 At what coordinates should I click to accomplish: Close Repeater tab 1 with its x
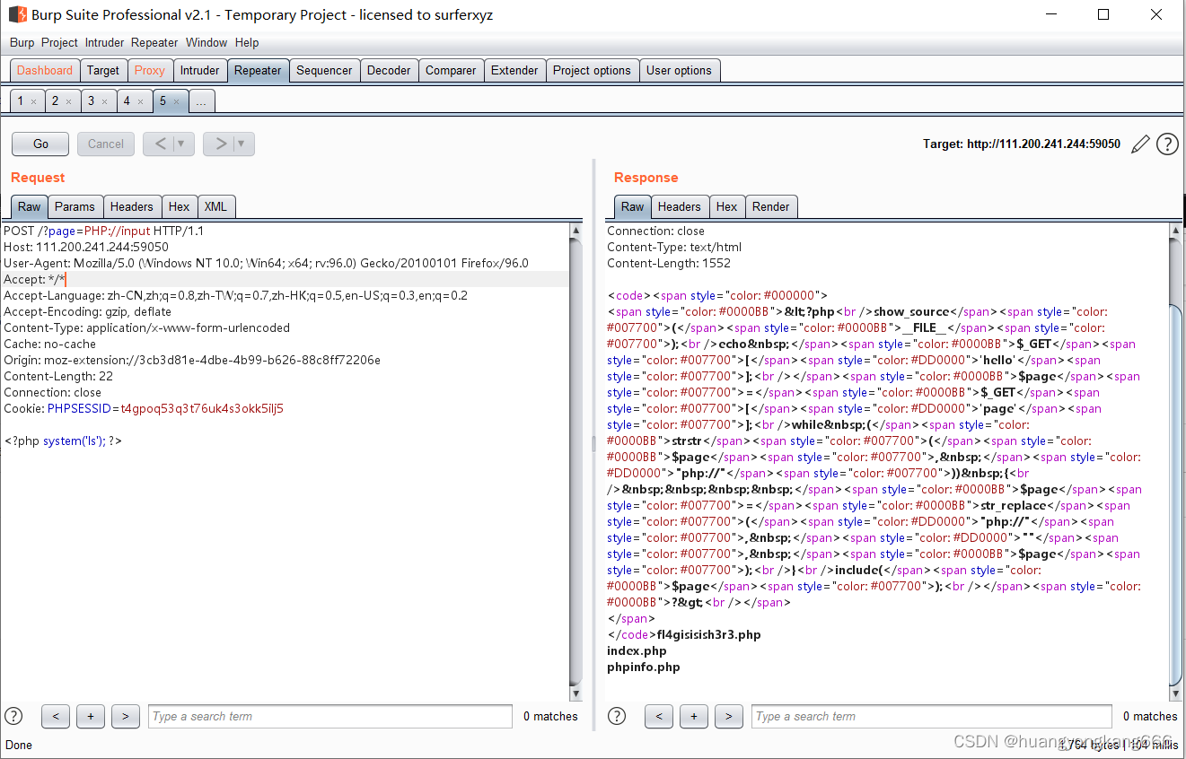coord(33,101)
